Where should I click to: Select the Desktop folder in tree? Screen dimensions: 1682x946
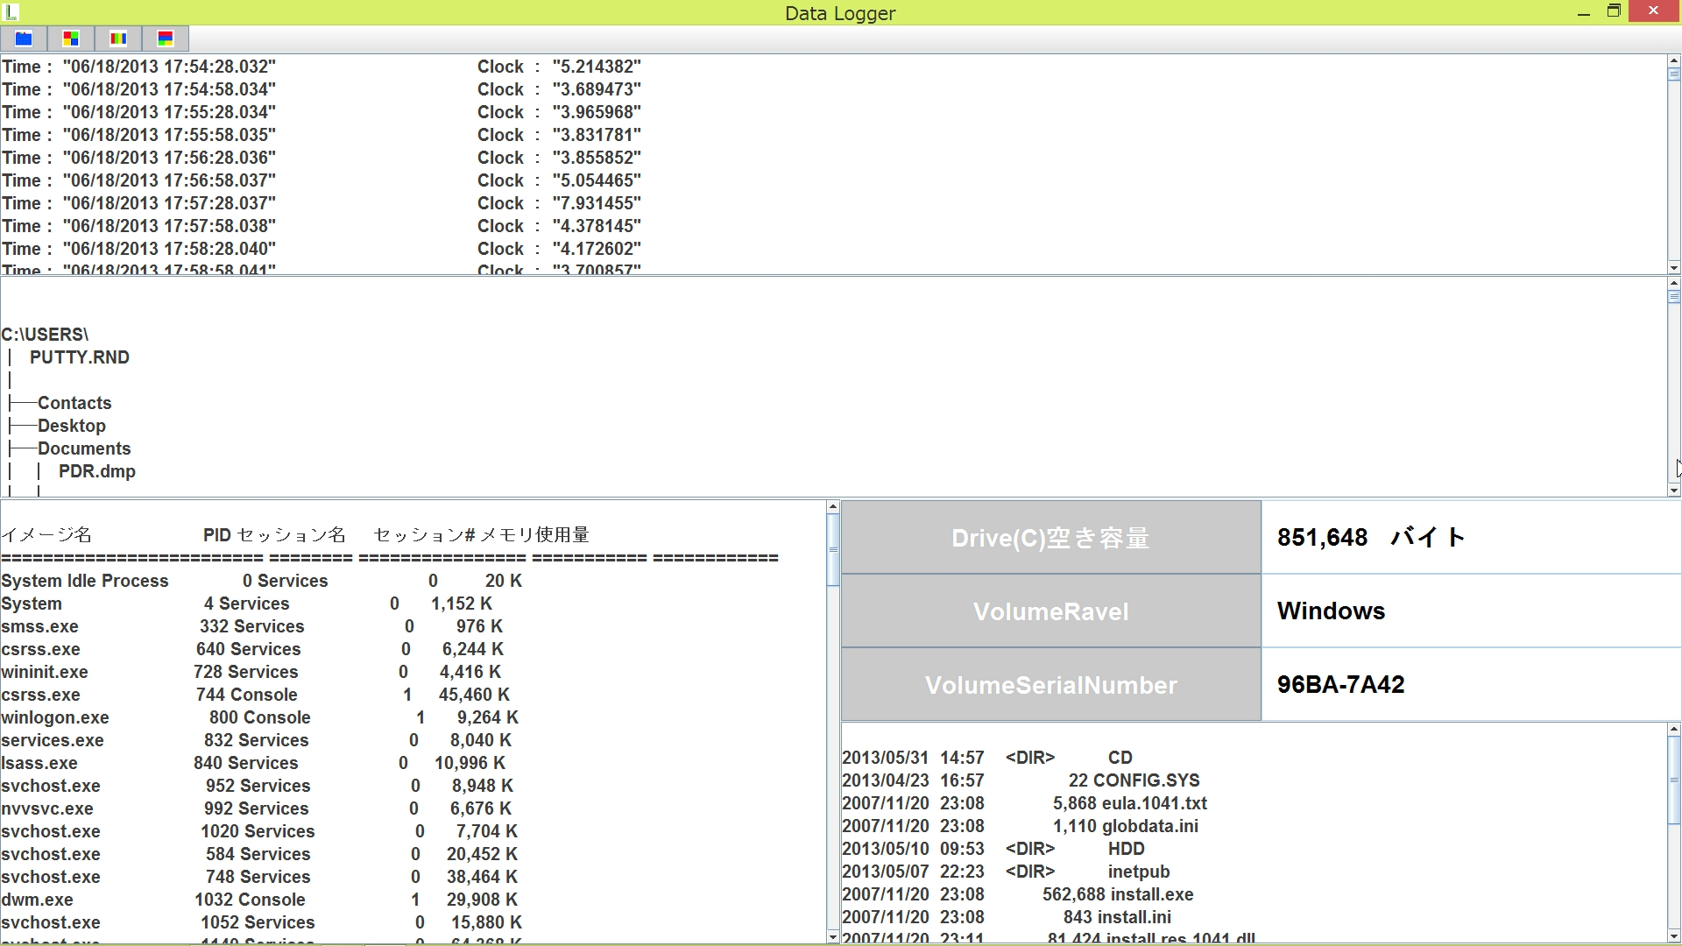(72, 426)
